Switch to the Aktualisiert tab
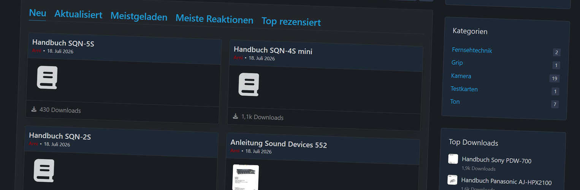The width and height of the screenshot is (580, 190). [78, 14]
